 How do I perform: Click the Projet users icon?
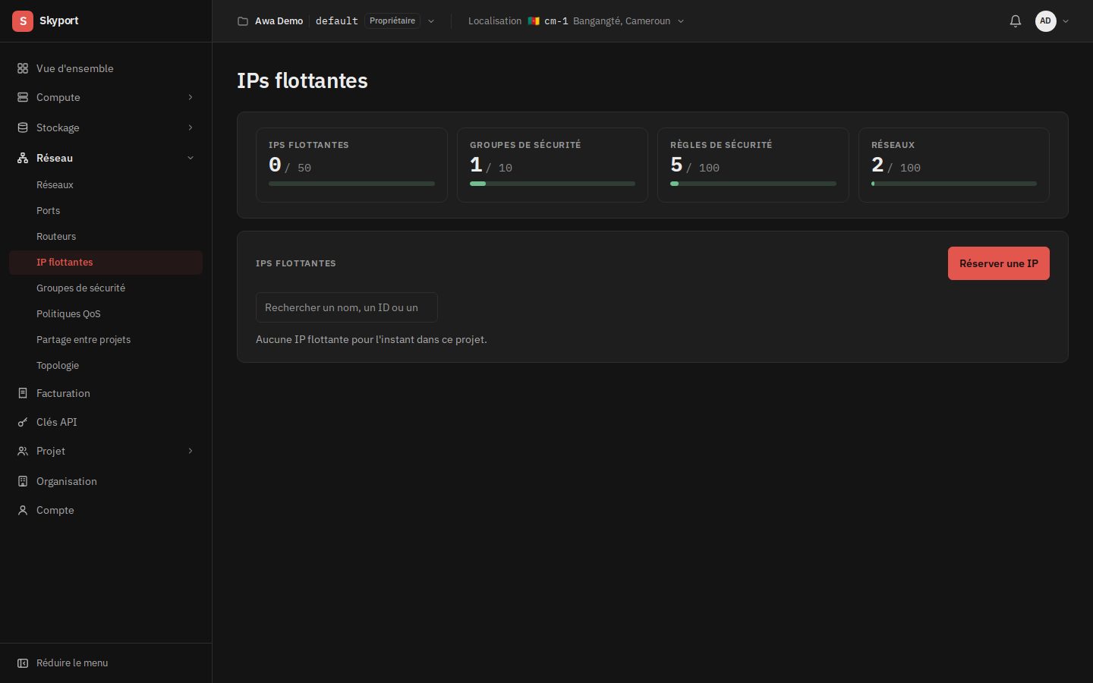(23, 451)
